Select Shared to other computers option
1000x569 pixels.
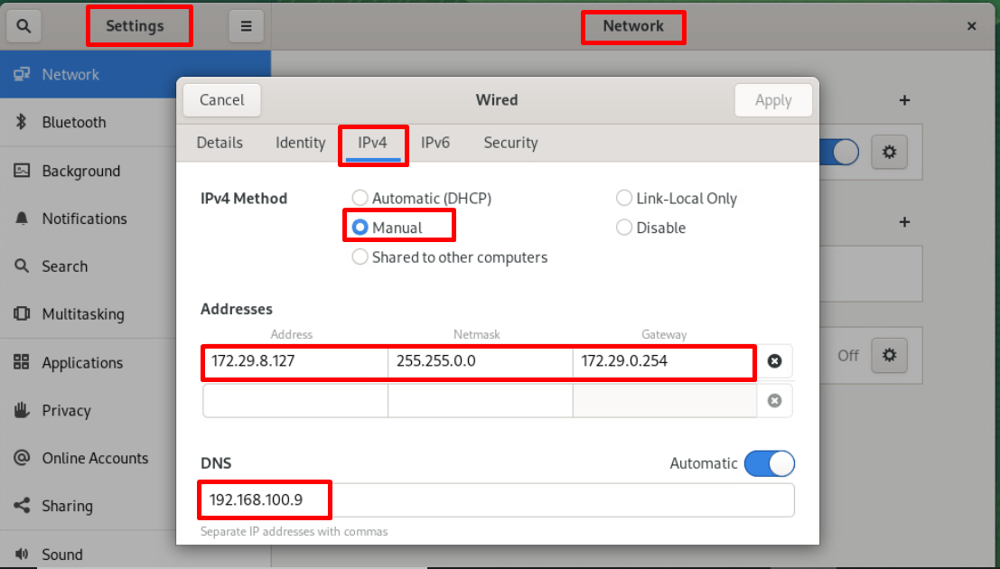pyautogui.click(x=360, y=257)
